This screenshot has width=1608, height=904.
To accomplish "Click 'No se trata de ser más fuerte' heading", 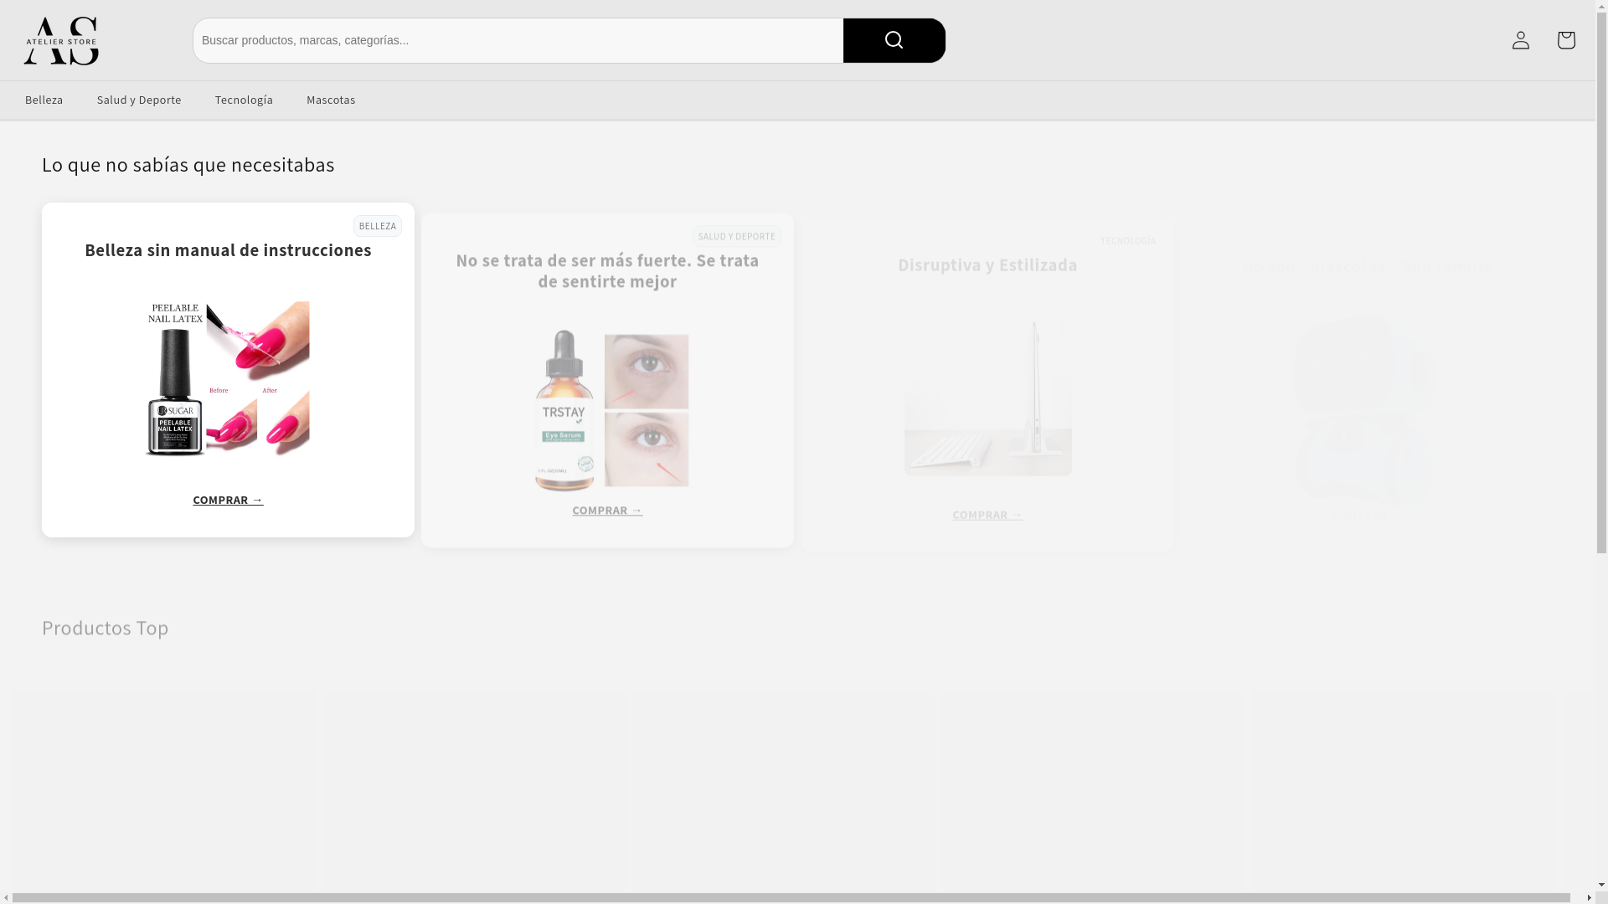I will pyautogui.click(x=607, y=270).
